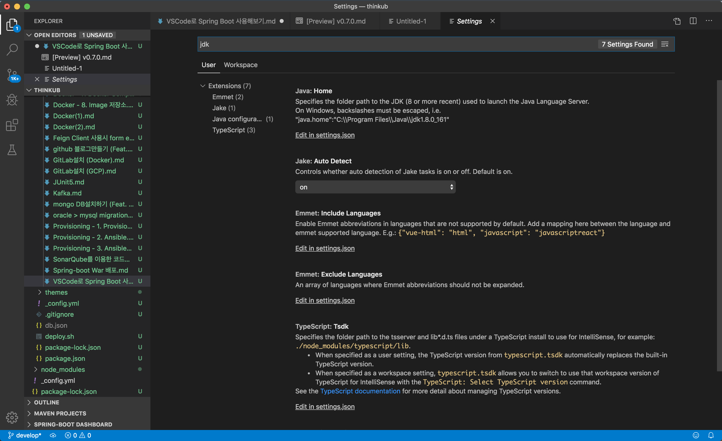The width and height of the screenshot is (722, 441).
Task: Click the develop* git branch indicator
Action: 25,435
